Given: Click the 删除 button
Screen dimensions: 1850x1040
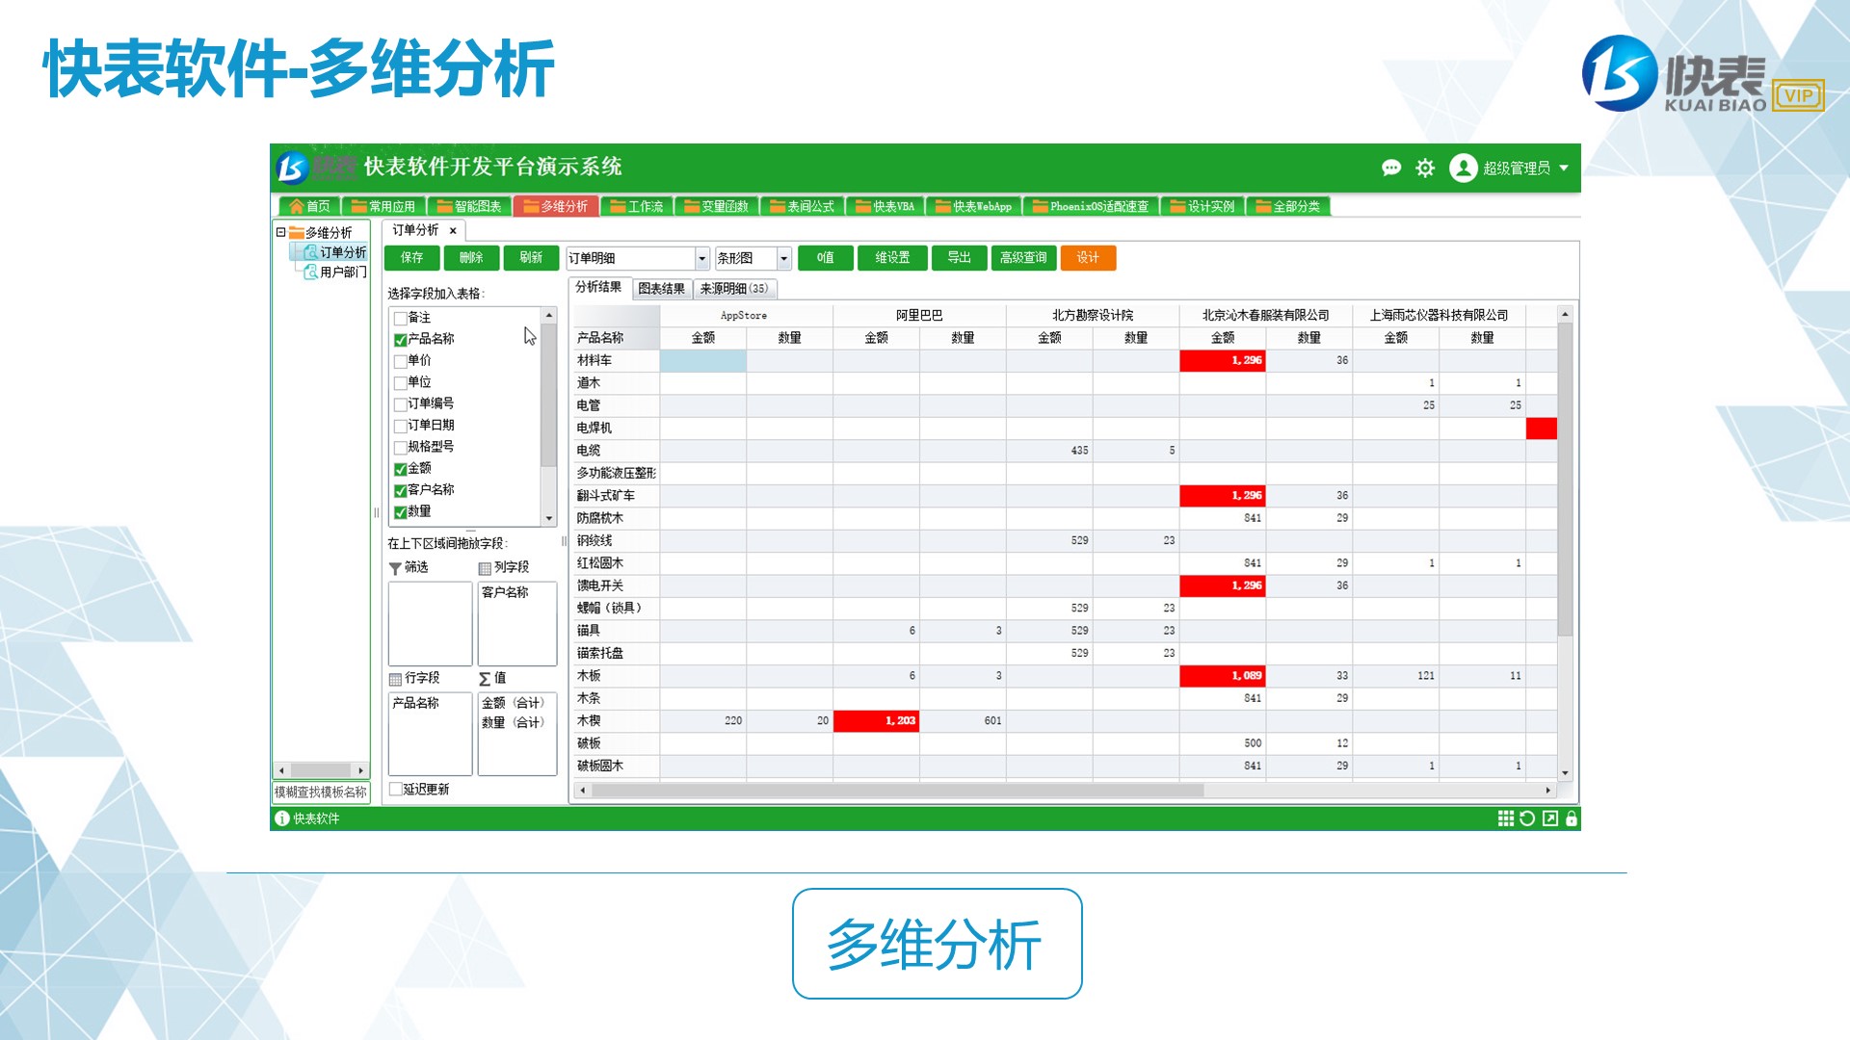Looking at the screenshot, I should click(471, 258).
